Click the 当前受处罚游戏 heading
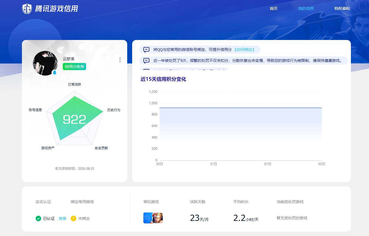 [x=290, y=202]
